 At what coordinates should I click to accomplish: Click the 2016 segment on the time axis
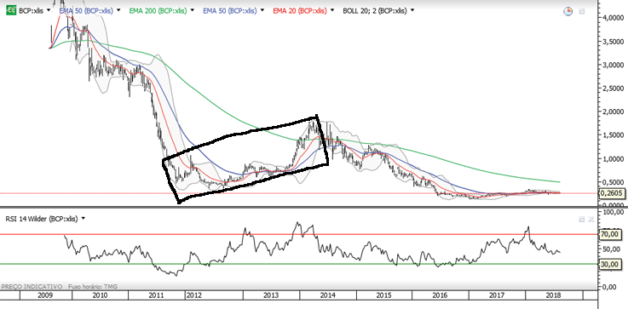(x=440, y=295)
